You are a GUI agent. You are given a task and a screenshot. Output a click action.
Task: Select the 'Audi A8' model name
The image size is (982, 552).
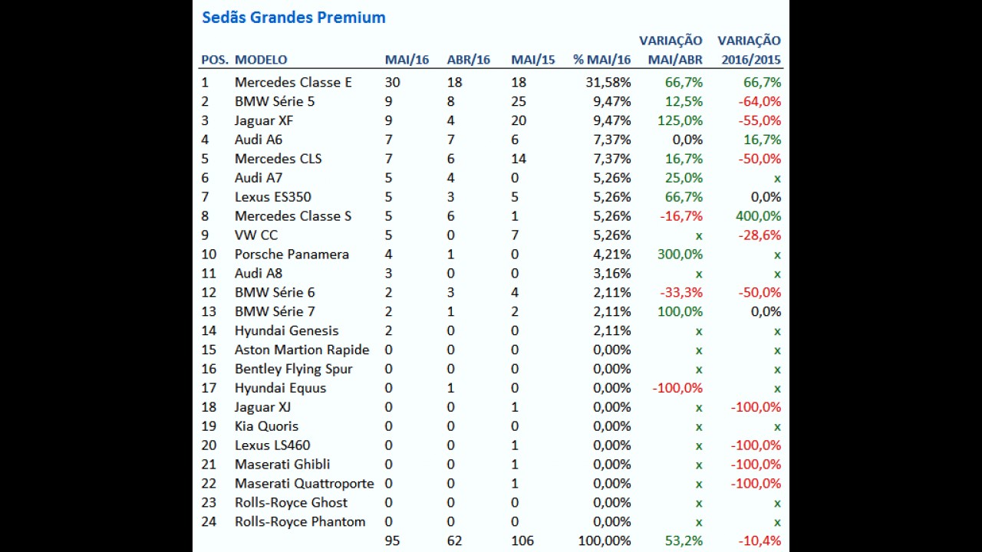click(x=259, y=274)
